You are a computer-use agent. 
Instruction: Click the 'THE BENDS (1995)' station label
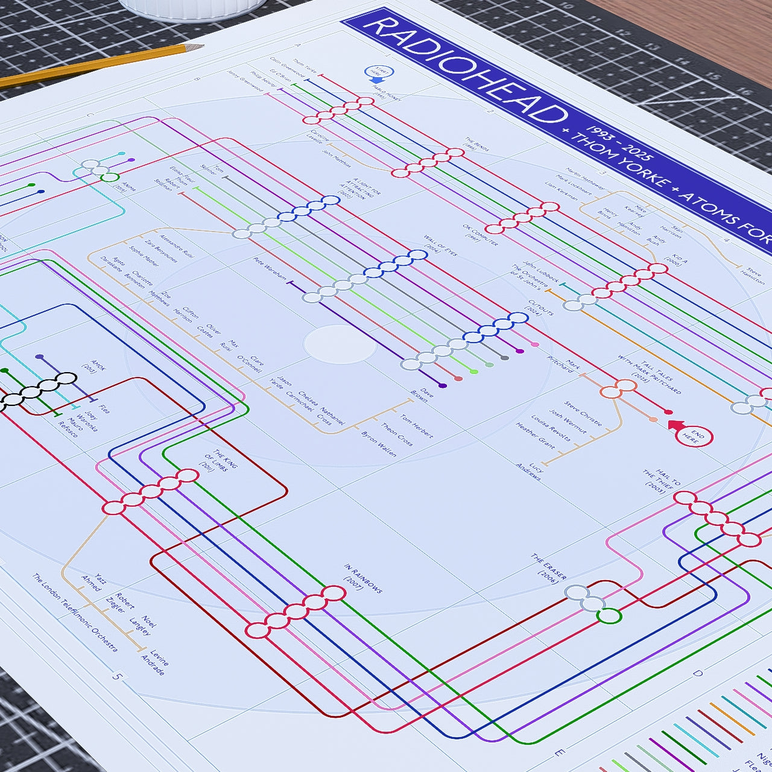click(x=473, y=144)
